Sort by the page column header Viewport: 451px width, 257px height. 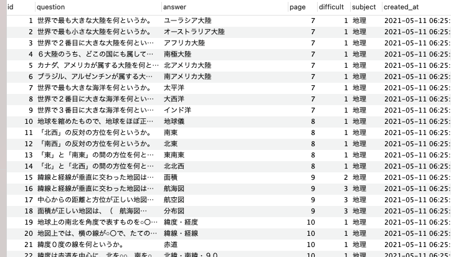coord(297,7)
